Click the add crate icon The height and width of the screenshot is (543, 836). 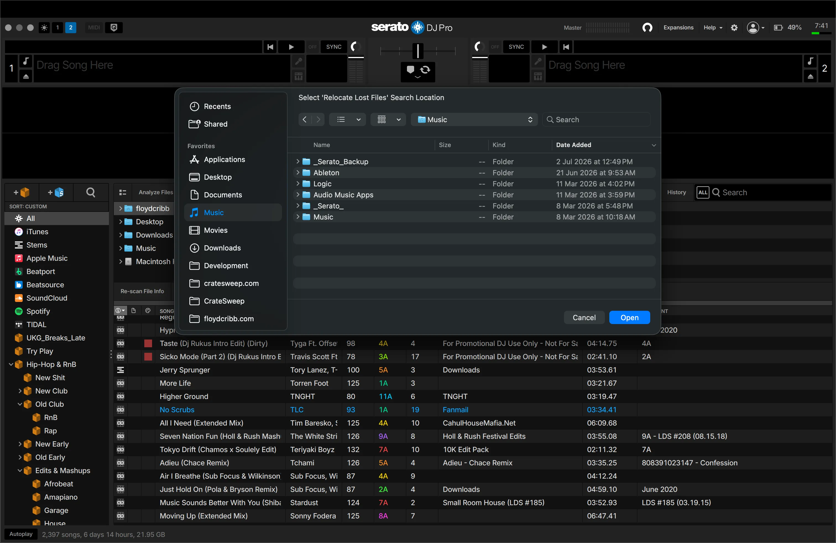click(22, 192)
